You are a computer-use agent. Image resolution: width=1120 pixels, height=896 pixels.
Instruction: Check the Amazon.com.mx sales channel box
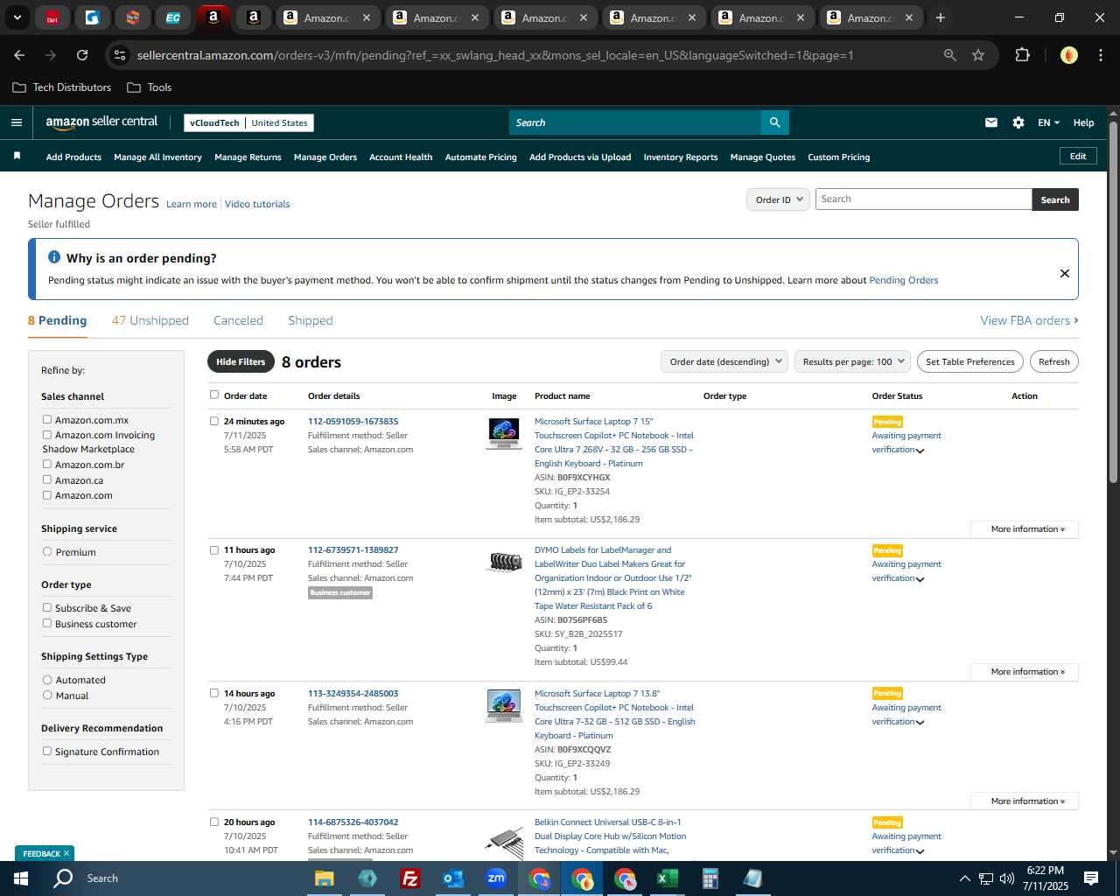tap(47, 419)
